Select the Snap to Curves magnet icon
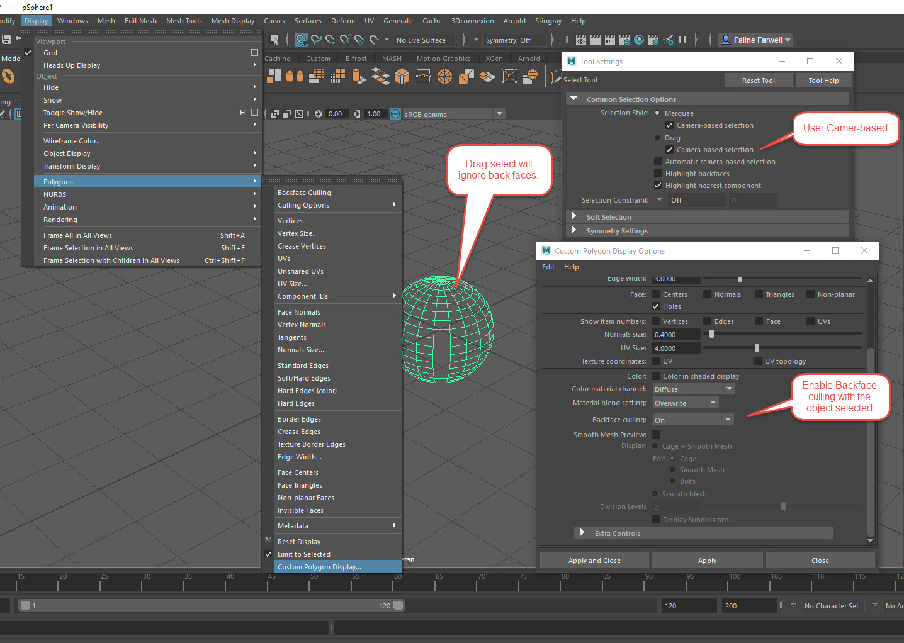The height and width of the screenshot is (643, 904). coord(317,40)
